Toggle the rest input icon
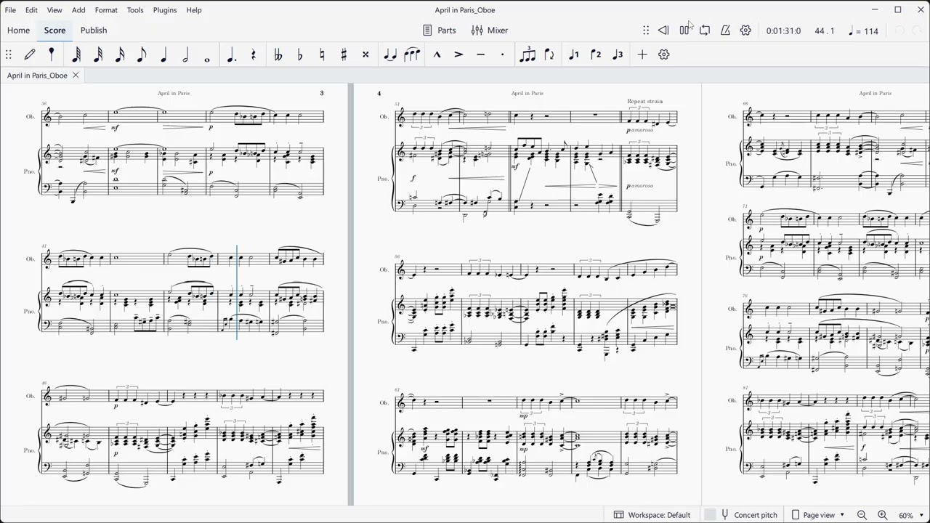The image size is (930, 523). (254, 54)
